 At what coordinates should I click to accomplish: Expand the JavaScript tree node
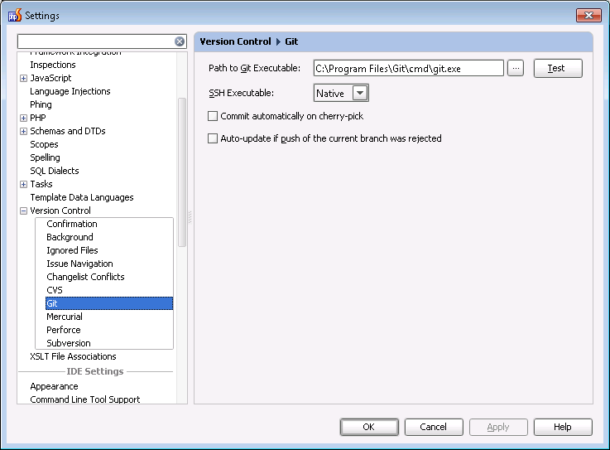23,78
